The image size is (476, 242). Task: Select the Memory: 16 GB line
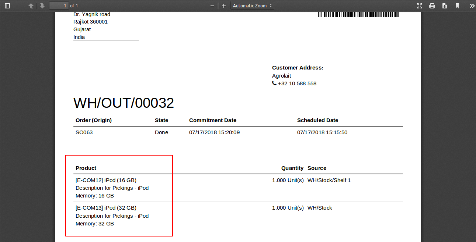(95, 196)
